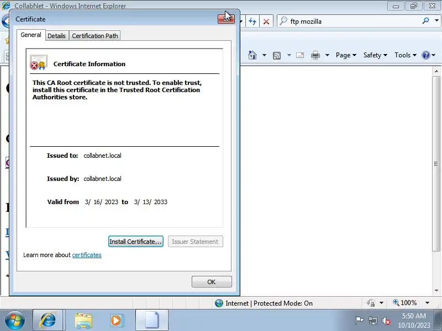Click the Print icon
Image resolution: width=442 pixels, height=331 pixels.
pyautogui.click(x=315, y=56)
